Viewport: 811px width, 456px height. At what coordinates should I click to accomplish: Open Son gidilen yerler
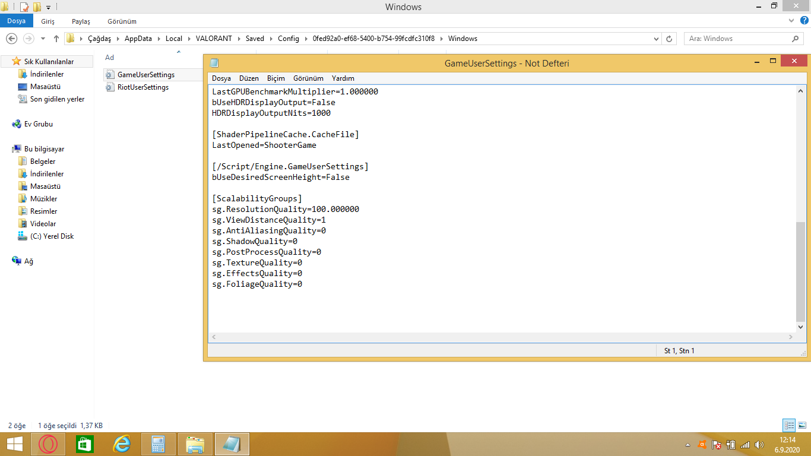[57, 99]
